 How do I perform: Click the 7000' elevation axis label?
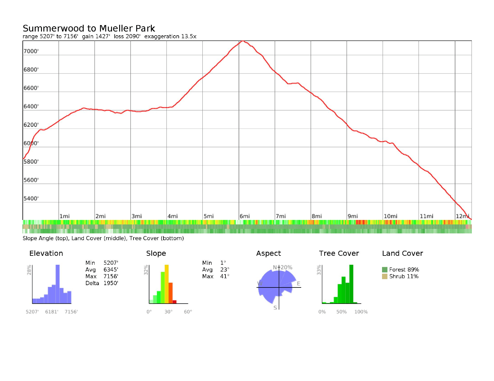click(31, 51)
